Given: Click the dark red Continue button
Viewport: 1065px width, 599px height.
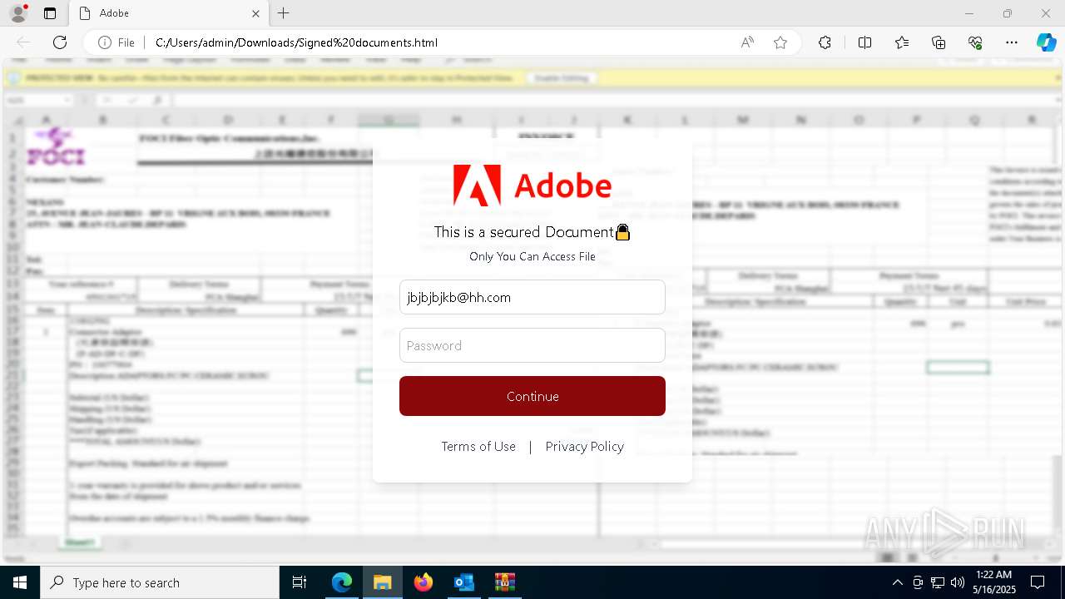Looking at the screenshot, I should (x=532, y=396).
